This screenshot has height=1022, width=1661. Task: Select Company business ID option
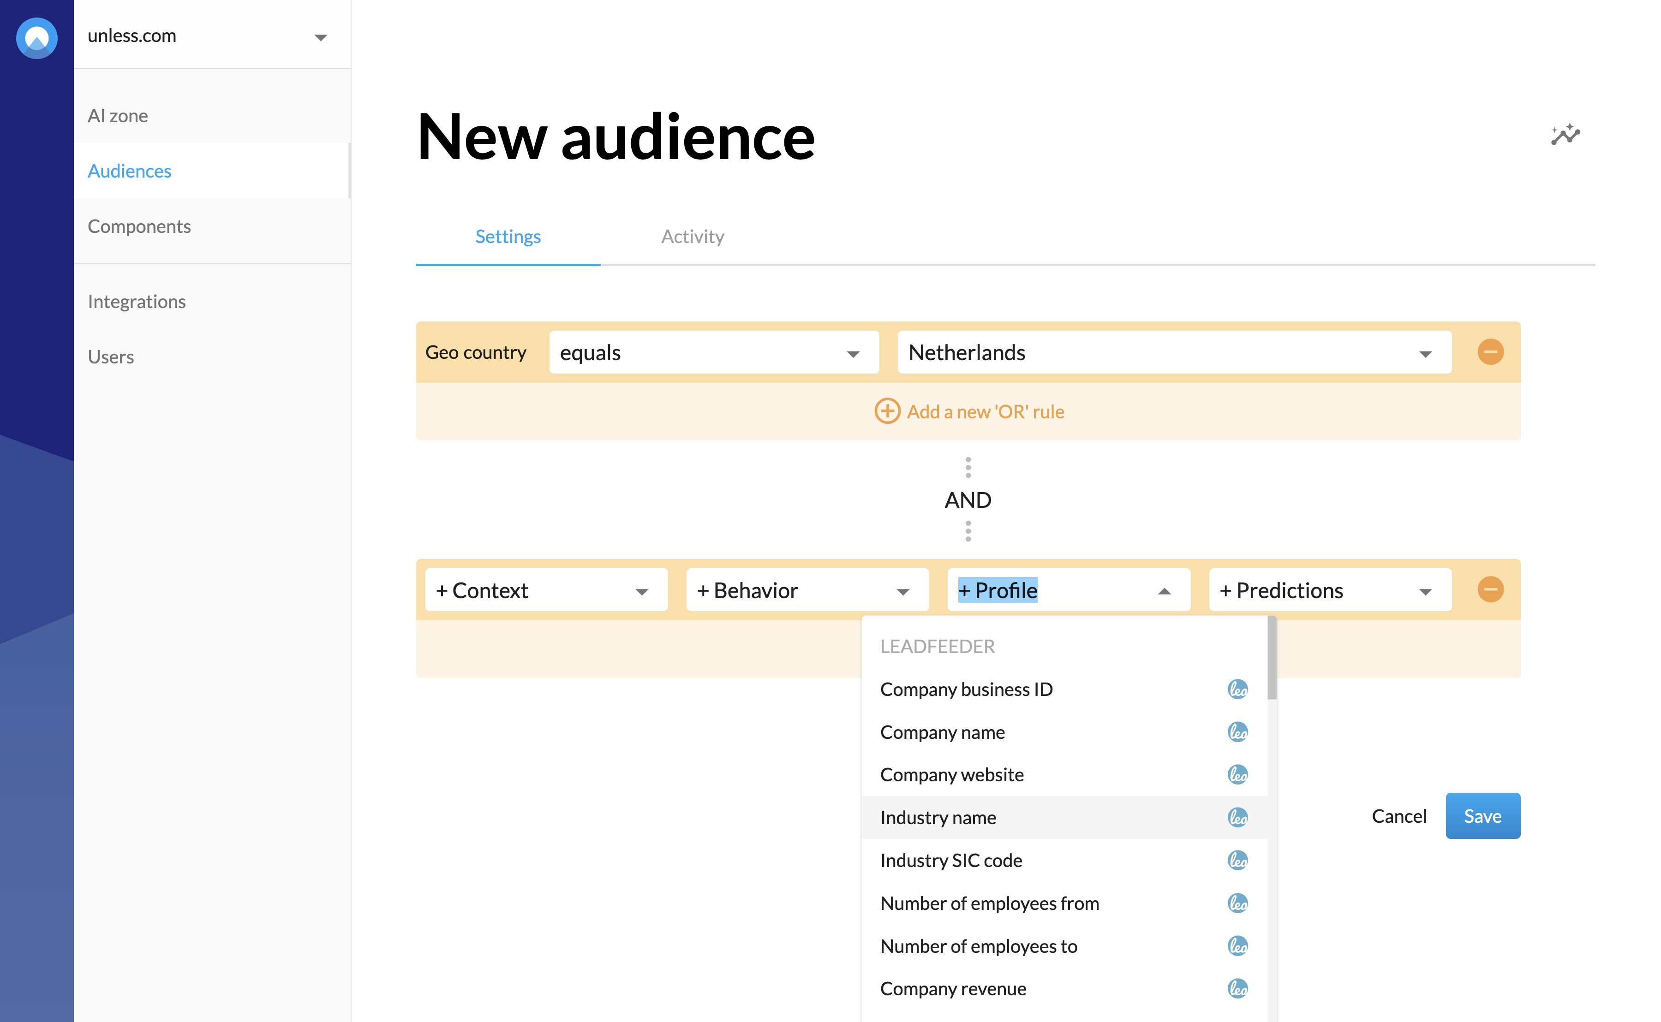click(1064, 689)
